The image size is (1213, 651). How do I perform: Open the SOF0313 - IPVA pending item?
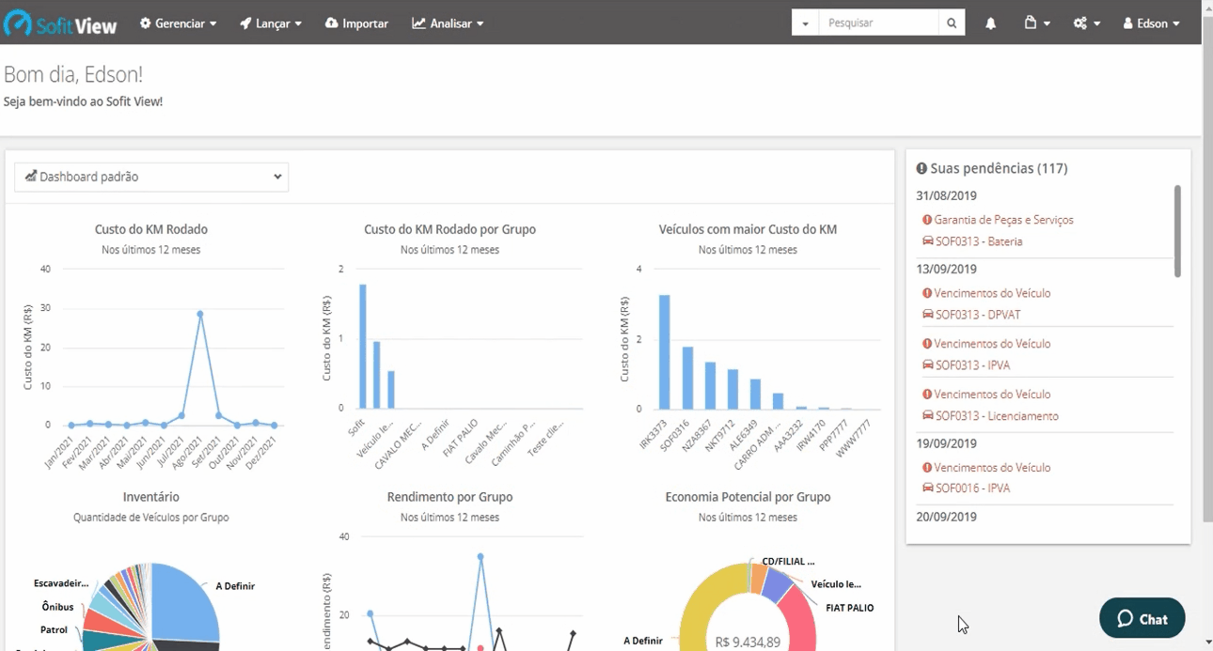[x=967, y=365]
